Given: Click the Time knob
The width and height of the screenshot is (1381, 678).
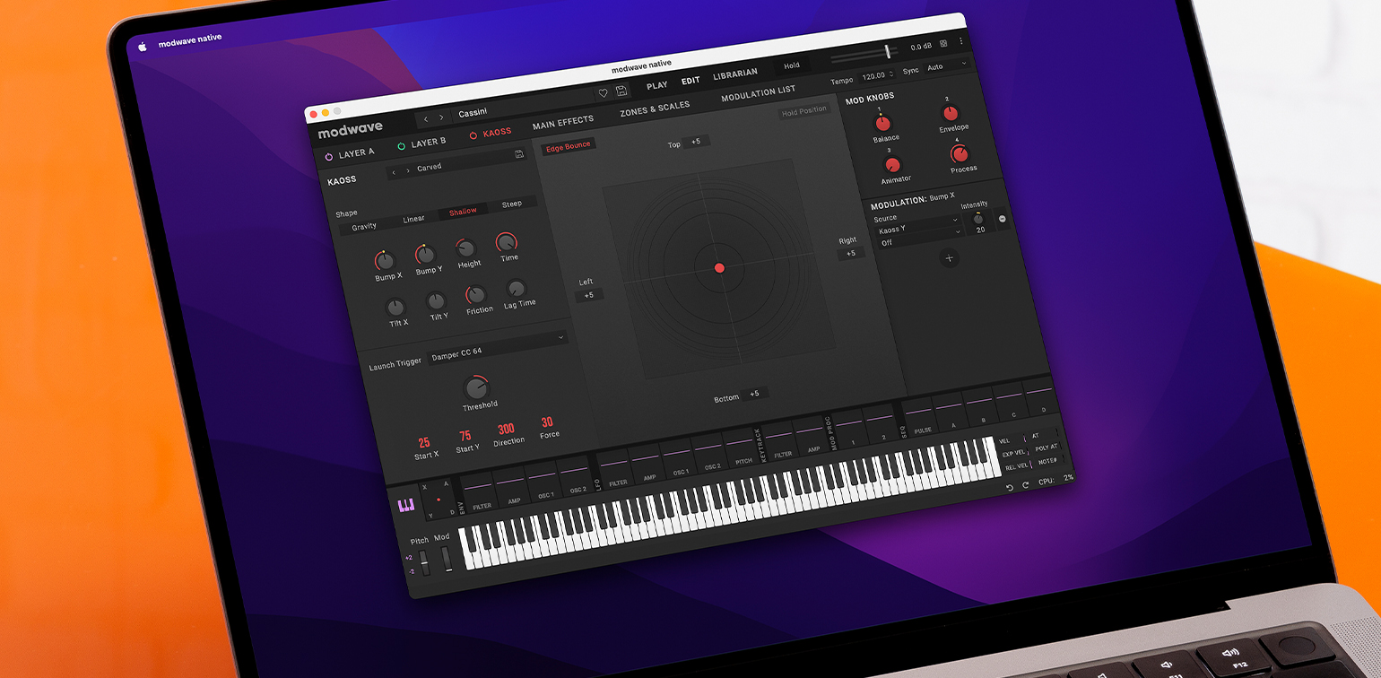Looking at the screenshot, I should pos(507,242).
